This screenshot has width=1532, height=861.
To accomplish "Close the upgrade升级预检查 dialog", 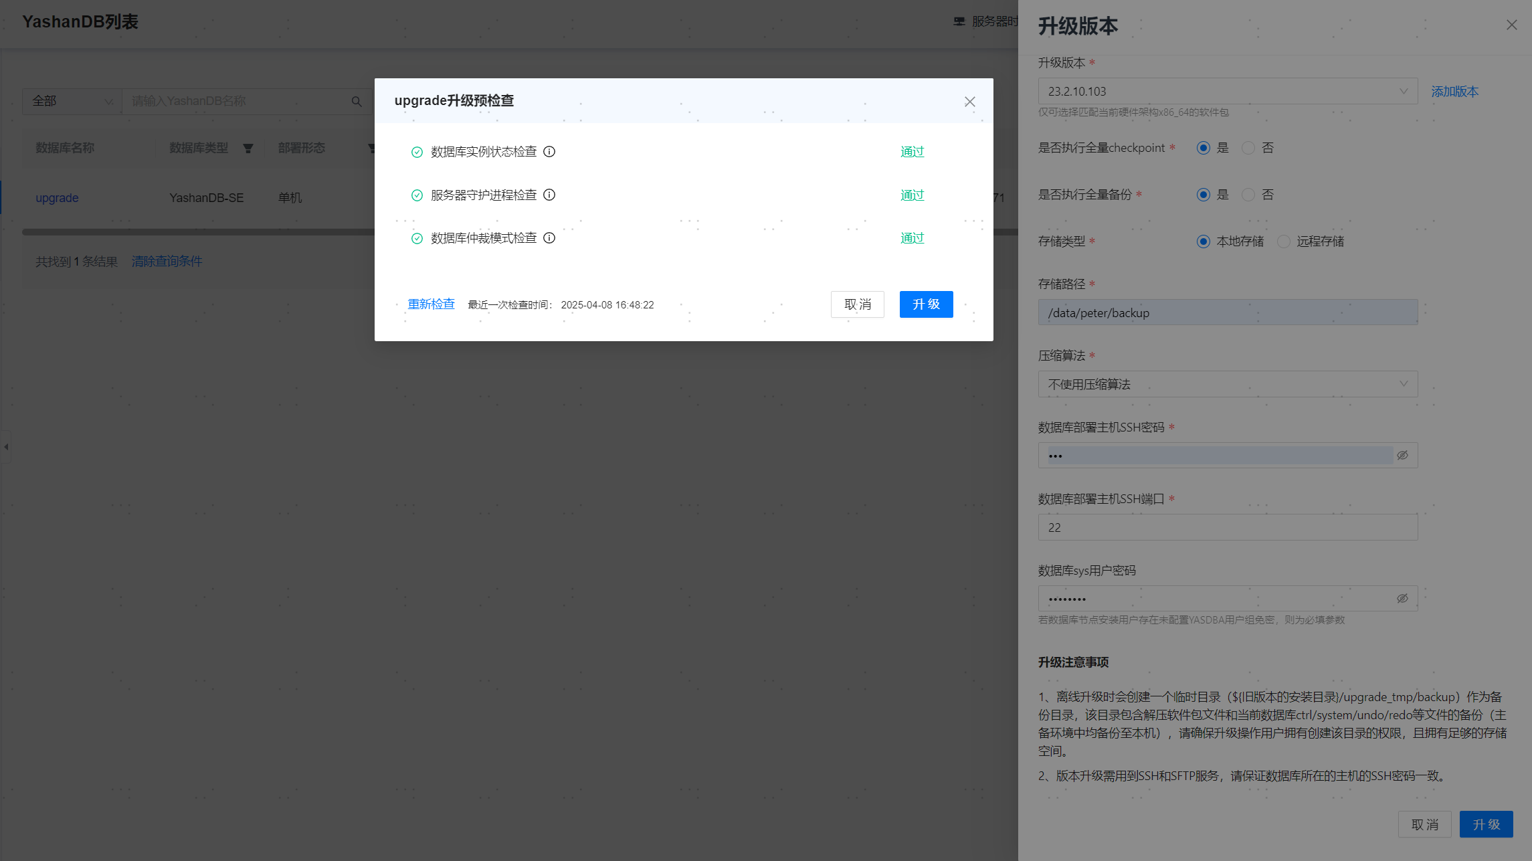I will point(969,102).
